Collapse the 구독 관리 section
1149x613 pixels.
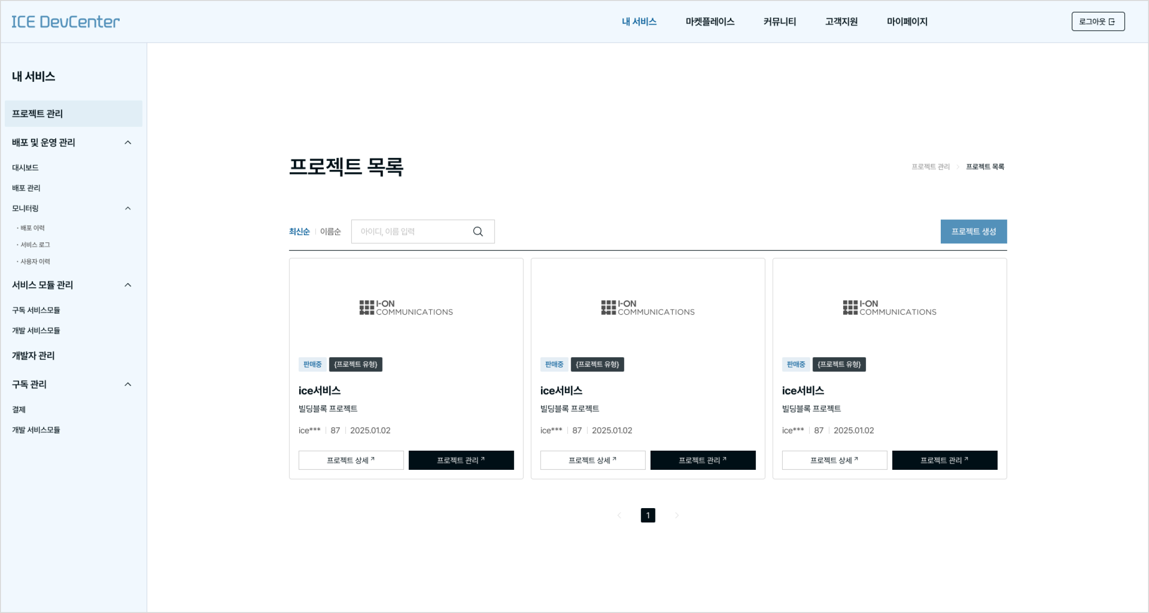click(127, 384)
